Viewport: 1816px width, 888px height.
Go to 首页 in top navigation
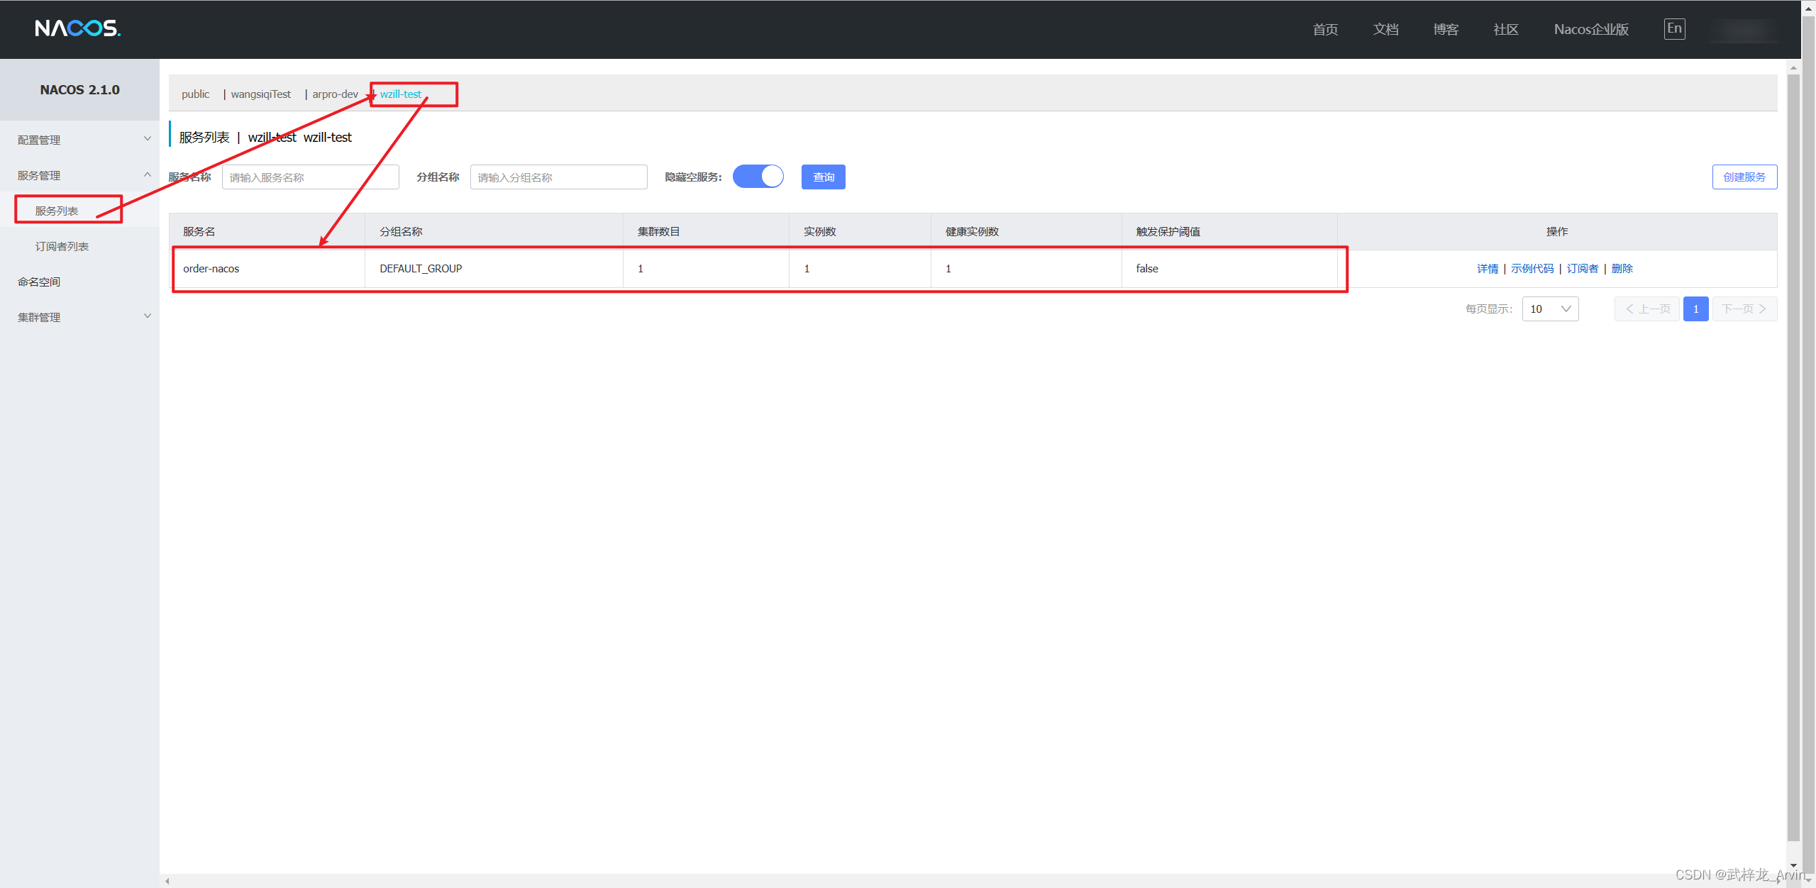click(1325, 30)
